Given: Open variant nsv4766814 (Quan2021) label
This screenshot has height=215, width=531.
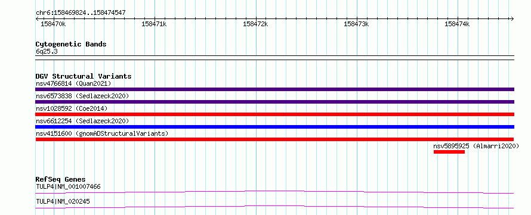Looking at the screenshot, I should (73, 83).
